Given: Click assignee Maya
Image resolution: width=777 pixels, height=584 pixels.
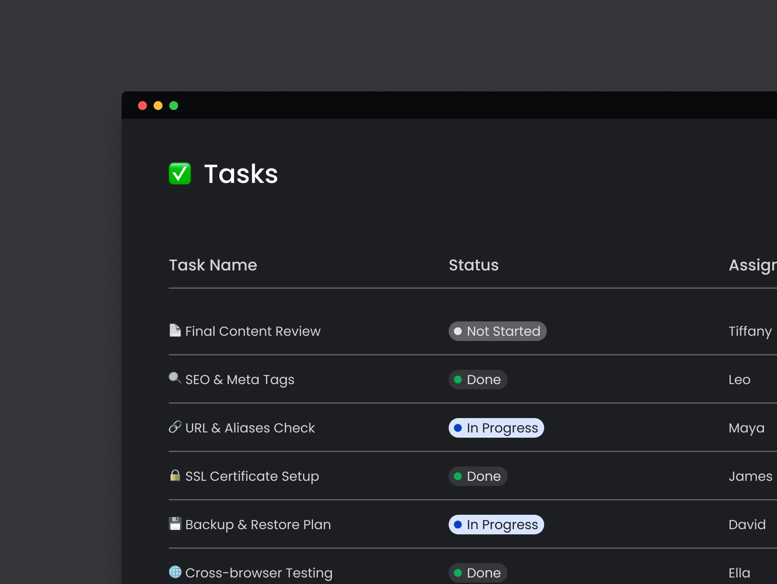Looking at the screenshot, I should [746, 429].
